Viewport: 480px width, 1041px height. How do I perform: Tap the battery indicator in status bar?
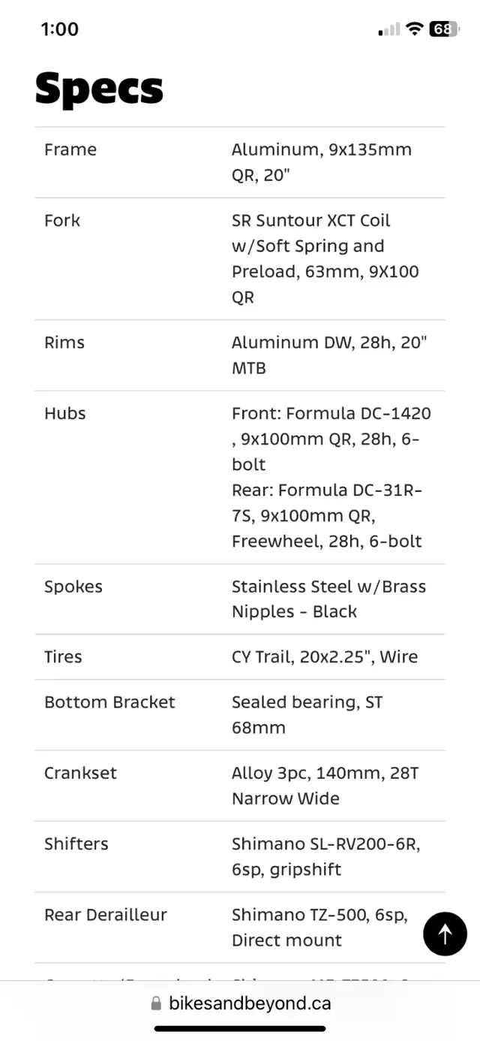(x=443, y=29)
